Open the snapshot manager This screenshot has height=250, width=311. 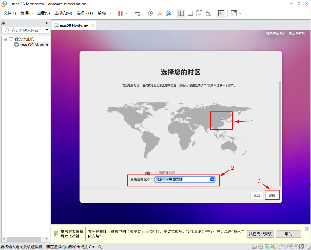(x=168, y=13)
